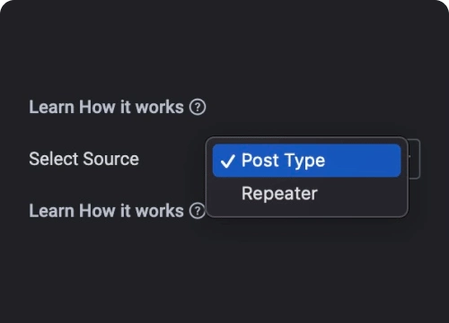Click the Post Type text in the blue row
This screenshot has width=449, height=323.
click(x=283, y=161)
